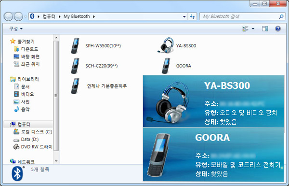Viewport: 289px width, 186px height.
Task: Select 네트워크 in the navigation pane
Action: point(22,162)
